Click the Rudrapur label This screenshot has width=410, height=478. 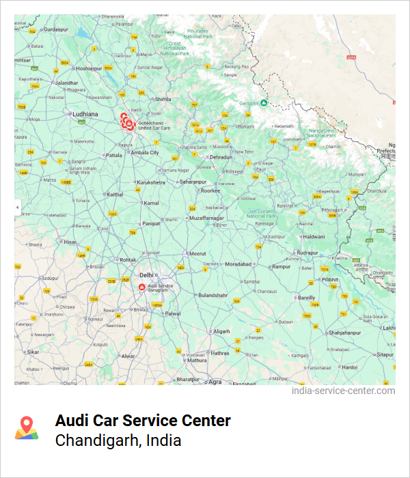(x=307, y=253)
